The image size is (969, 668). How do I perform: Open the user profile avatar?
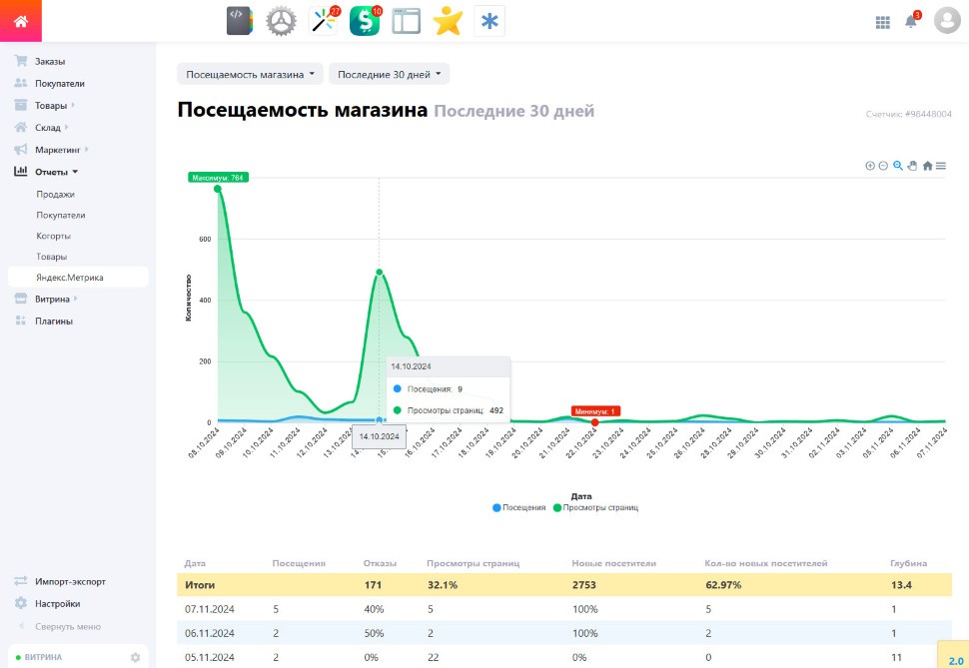pos(947,20)
